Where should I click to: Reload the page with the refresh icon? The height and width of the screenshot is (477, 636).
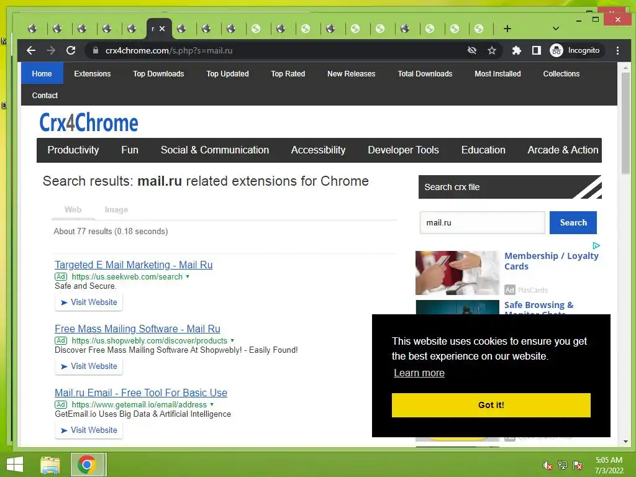click(x=71, y=50)
